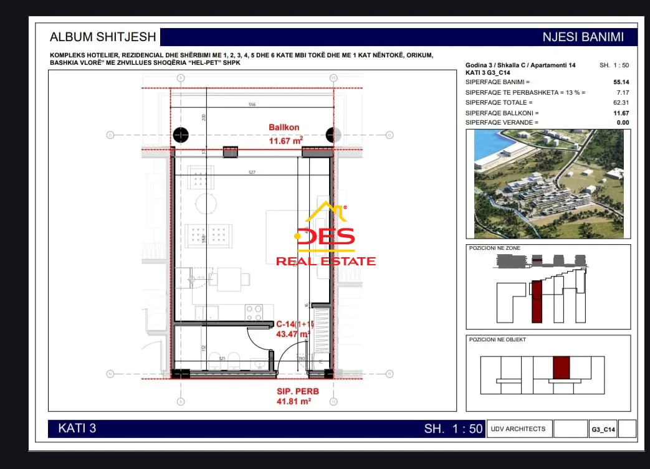The width and height of the screenshot is (650, 469).
Task: Click "Godina 3 / Shkalla C / Apartamenti 14"
Action: tap(520, 65)
